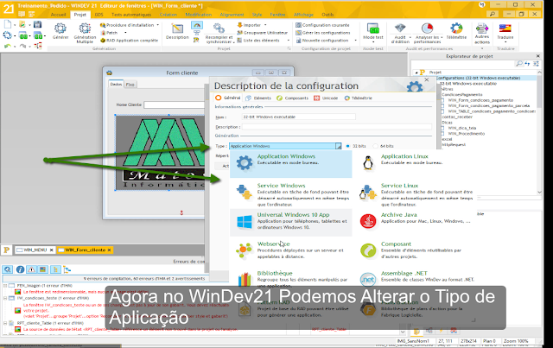Viewport: 553px width, 348px height.
Task: Check WIN_Procedimento checkbox in explorer
Action: [x=443, y=134]
